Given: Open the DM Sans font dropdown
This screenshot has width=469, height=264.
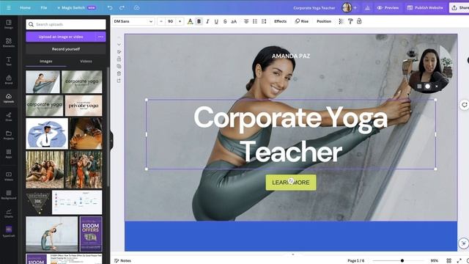Looking at the screenshot, I should (133, 21).
